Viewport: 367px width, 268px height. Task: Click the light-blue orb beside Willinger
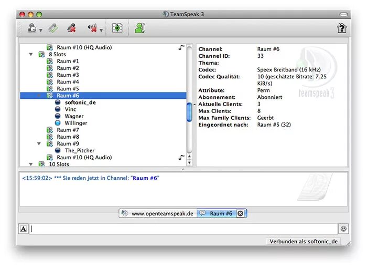[x=58, y=123]
